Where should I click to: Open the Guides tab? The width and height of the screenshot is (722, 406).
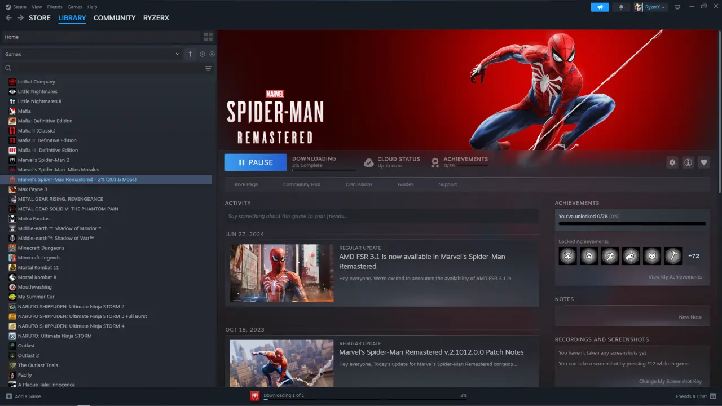(x=406, y=184)
